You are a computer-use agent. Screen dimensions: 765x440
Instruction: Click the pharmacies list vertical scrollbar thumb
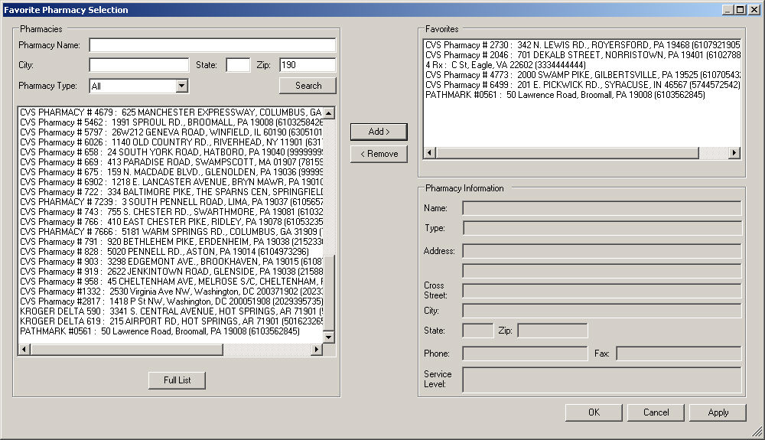[329, 292]
